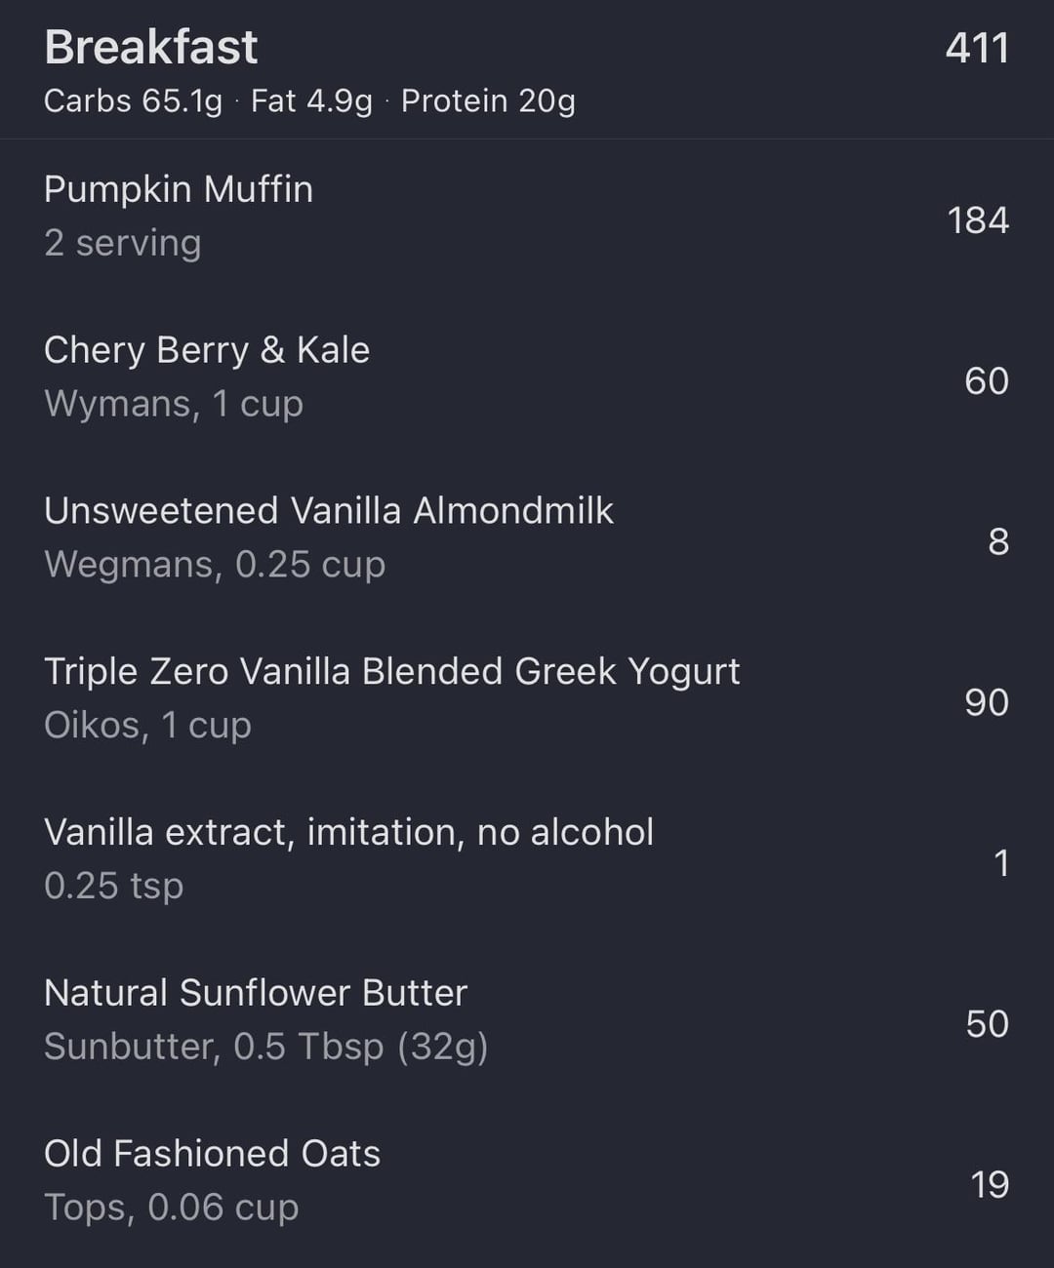Tap the Breakfast meal header
The width and height of the screenshot is (1054, 1268).
coord(151,47)
